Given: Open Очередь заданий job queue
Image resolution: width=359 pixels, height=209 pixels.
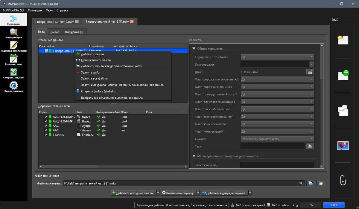Looking at the screenshot, I should (13, 73).
